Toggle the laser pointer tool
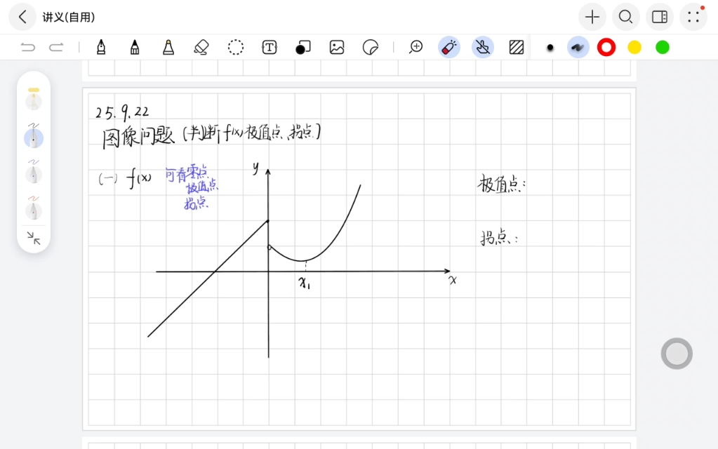718x449 pixels. 448,47
